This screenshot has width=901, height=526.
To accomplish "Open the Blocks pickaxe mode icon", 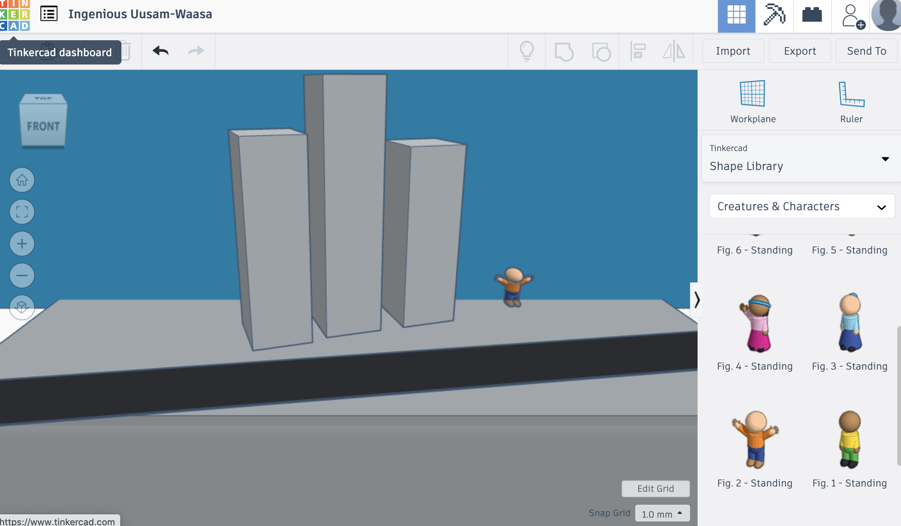I will (774, 15).
